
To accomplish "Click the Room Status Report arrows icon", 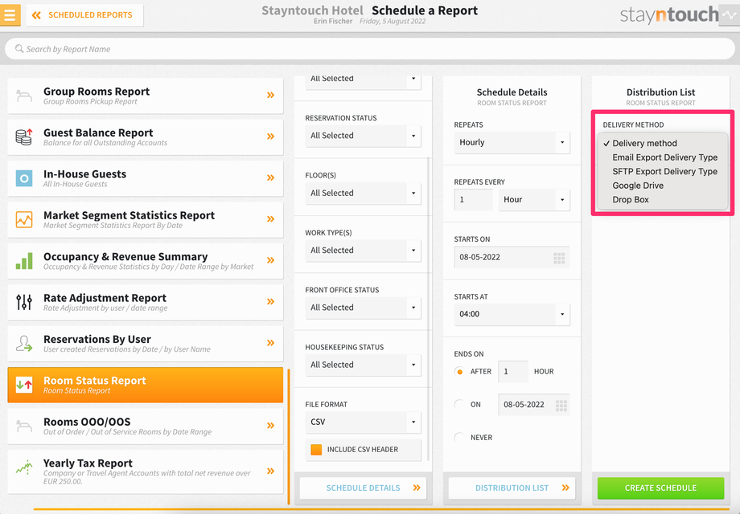I will click(24, 385).
